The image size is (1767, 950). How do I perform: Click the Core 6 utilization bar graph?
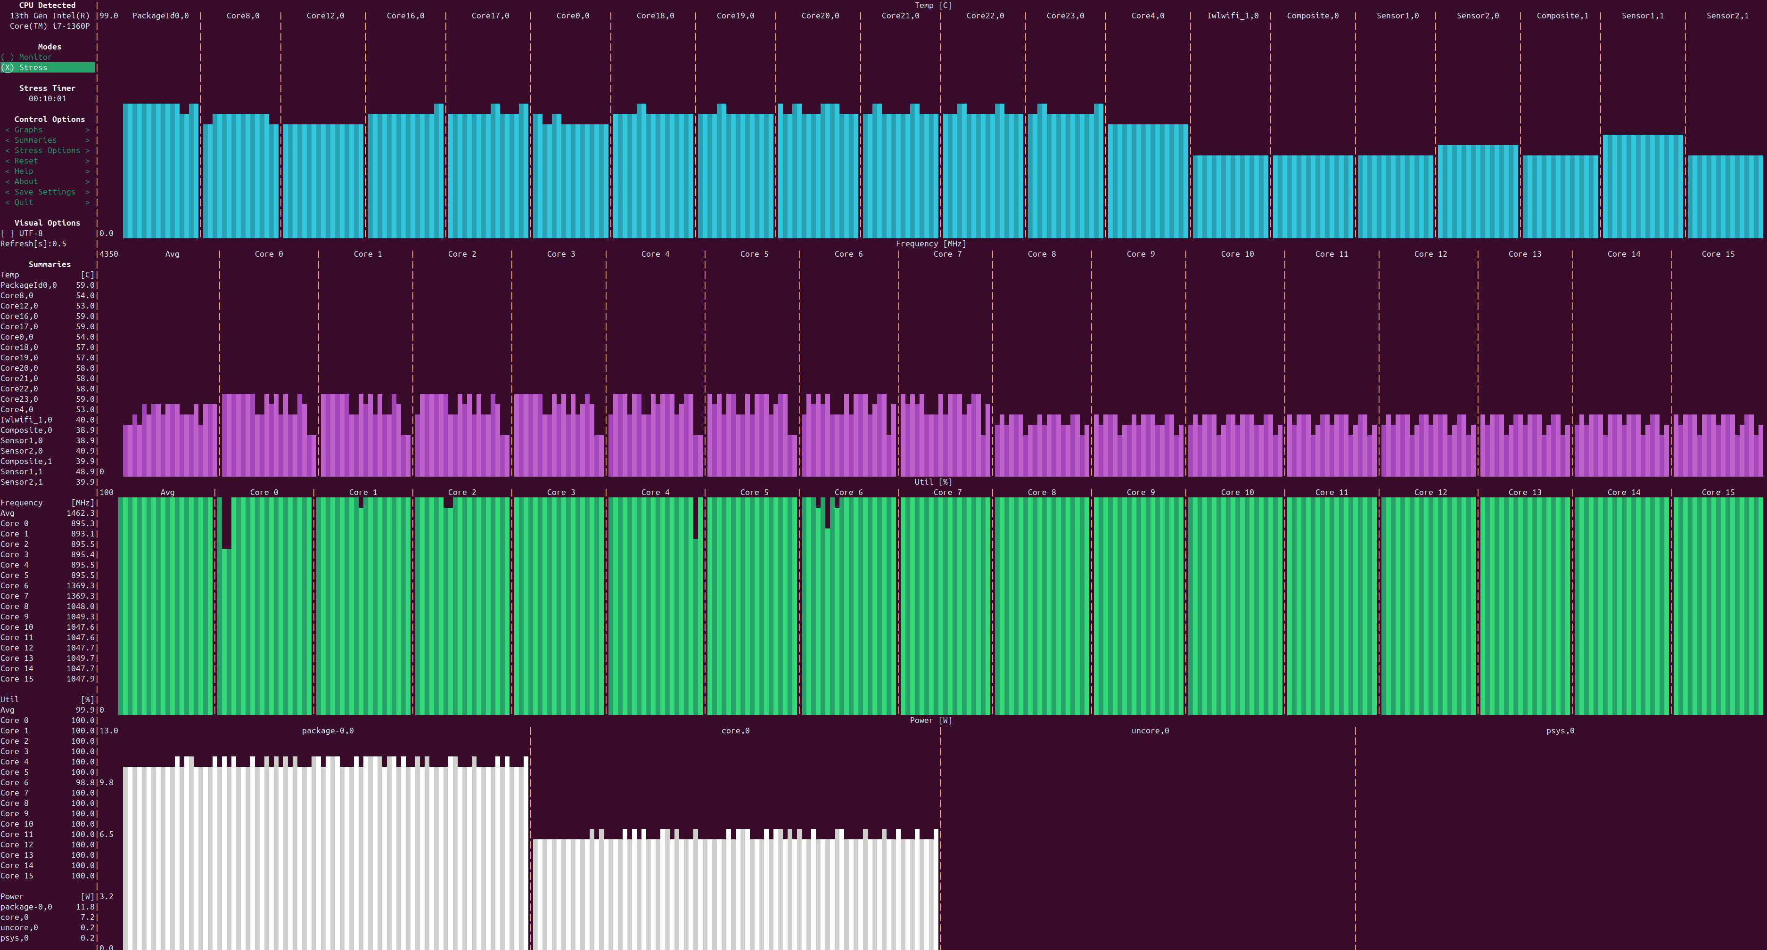tap(848, 607)
